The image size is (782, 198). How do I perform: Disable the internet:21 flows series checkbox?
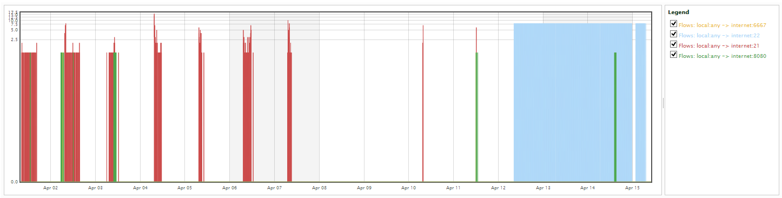[x=673, y=44]
